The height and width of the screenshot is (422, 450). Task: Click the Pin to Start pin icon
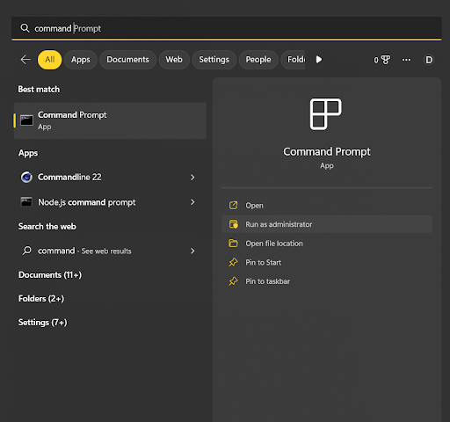coord(233,262)
